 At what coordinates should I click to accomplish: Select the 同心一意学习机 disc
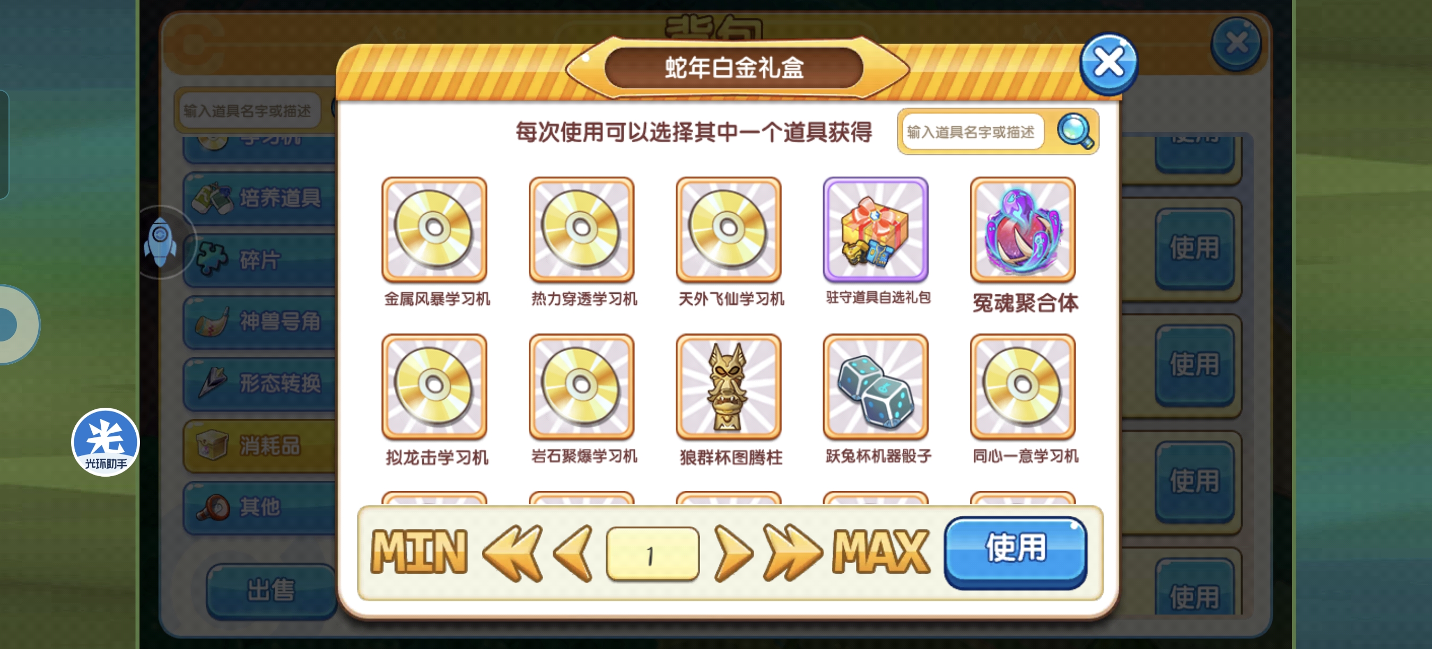[x=1023, y=387]
